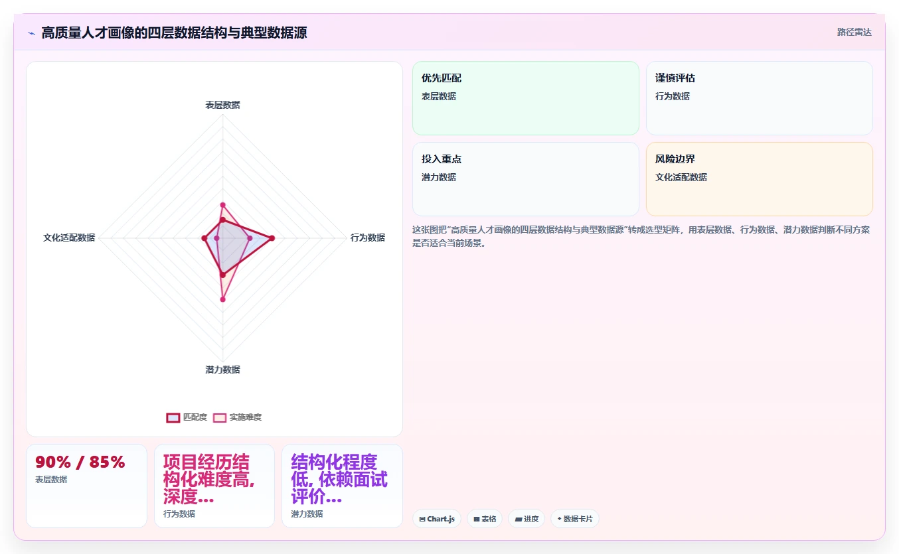
Task: Select the 风险边界 card
Action: pyautogui.click(x=760, y=179)
